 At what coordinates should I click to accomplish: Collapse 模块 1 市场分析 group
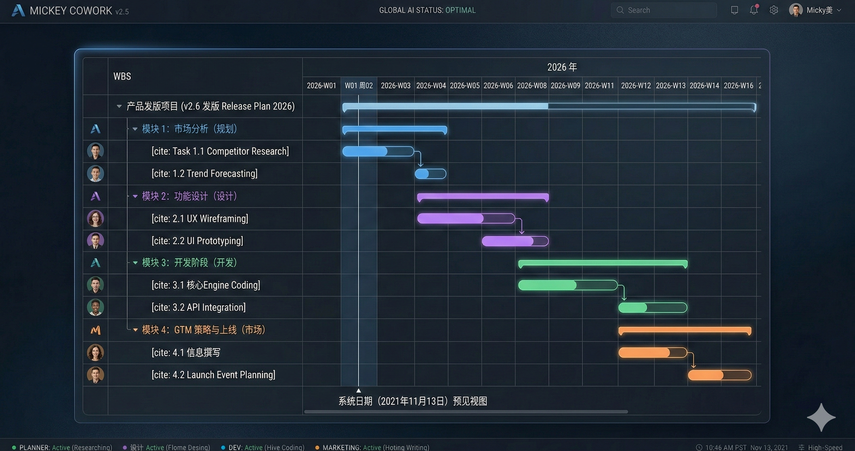(135, 129)
